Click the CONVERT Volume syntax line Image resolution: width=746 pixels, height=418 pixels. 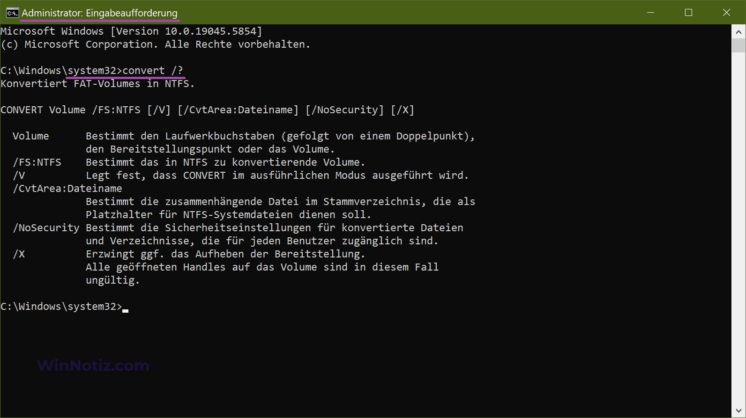tap(207, 110)
